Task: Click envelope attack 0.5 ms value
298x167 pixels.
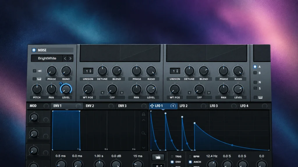Action: click(x=61, y=156)
